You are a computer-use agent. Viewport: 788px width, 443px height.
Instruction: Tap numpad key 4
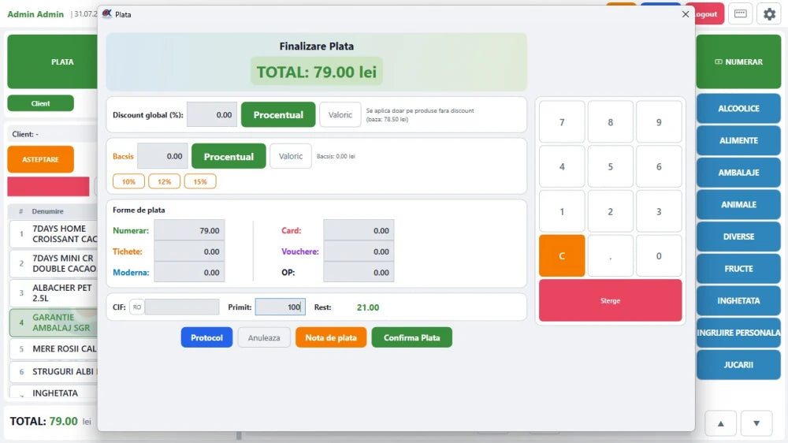(562, 166)
